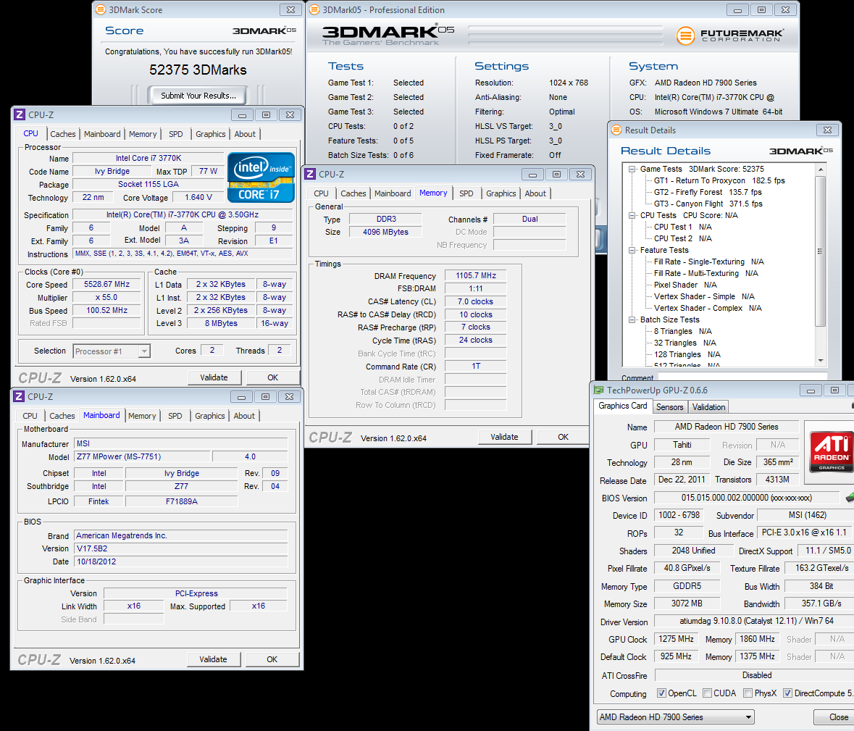Collapse the CPU Tests tree node

(632, 215)
